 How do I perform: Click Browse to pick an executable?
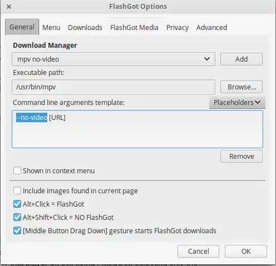(x=241, y=87)
